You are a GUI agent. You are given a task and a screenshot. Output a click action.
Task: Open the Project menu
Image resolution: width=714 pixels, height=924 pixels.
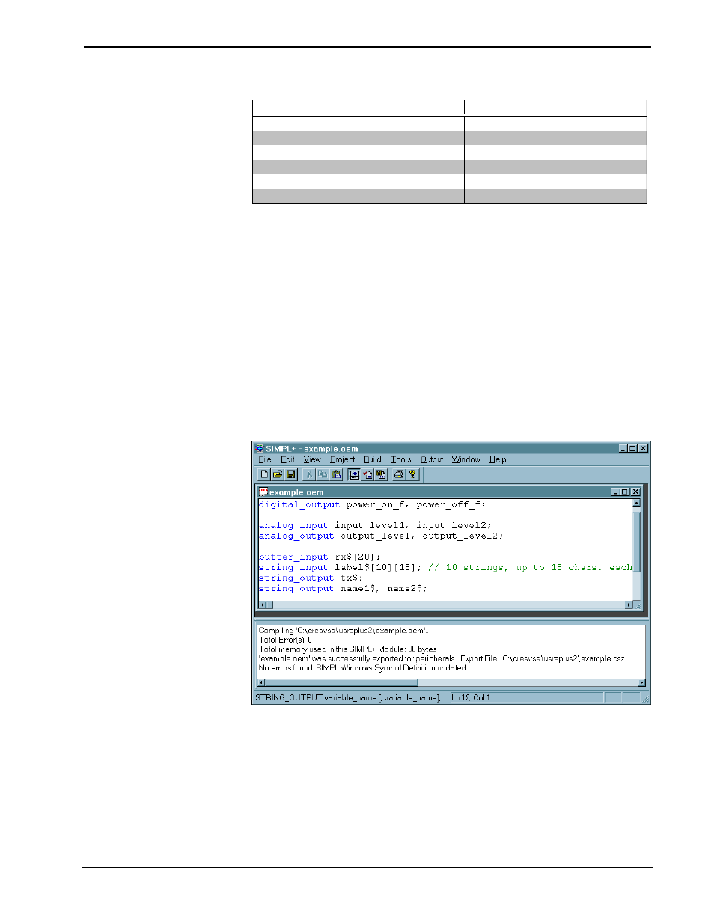click(x=343, y=459)
